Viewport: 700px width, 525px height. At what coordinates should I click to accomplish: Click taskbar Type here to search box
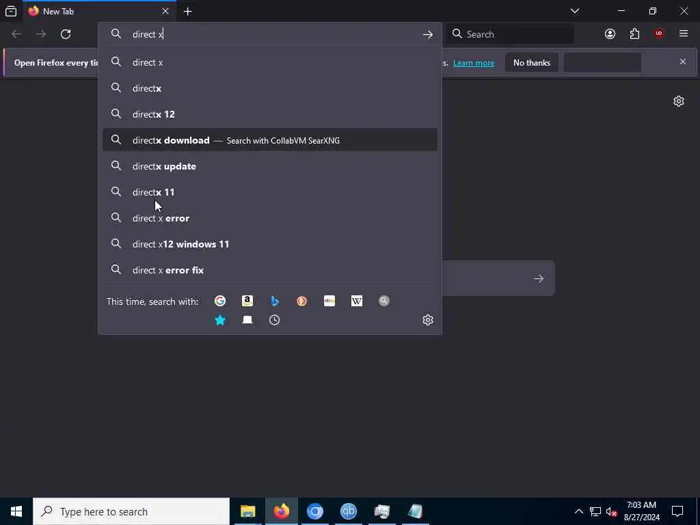coord(131,511)
